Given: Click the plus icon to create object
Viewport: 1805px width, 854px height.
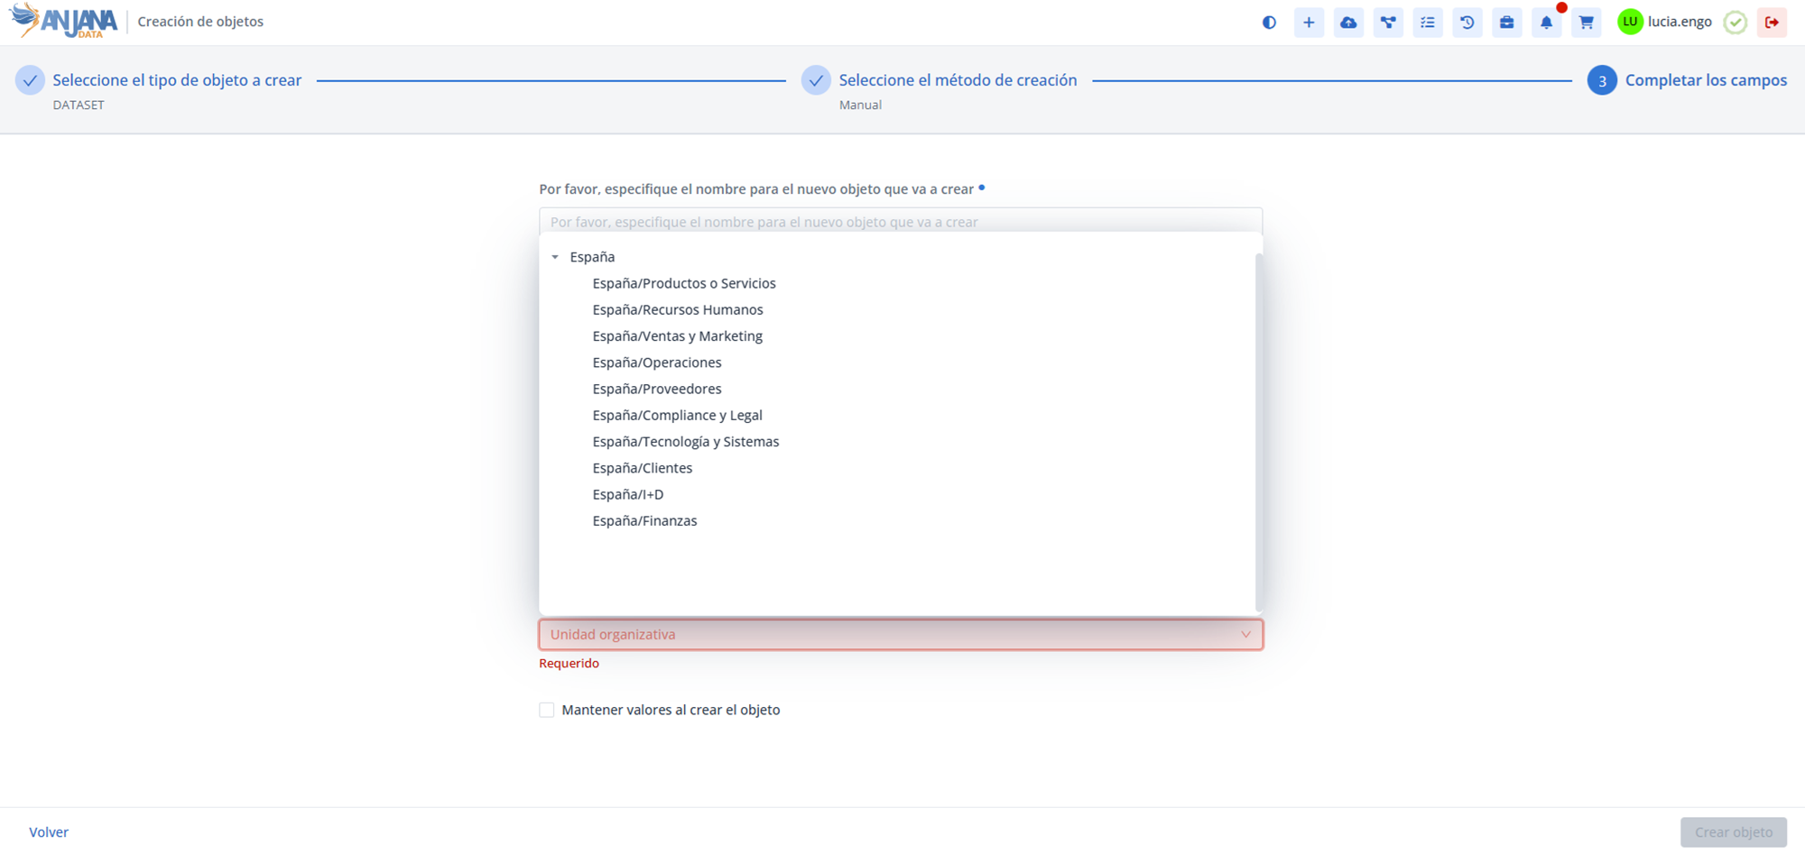Looking at the screenshot, I should coord(1309,23).
